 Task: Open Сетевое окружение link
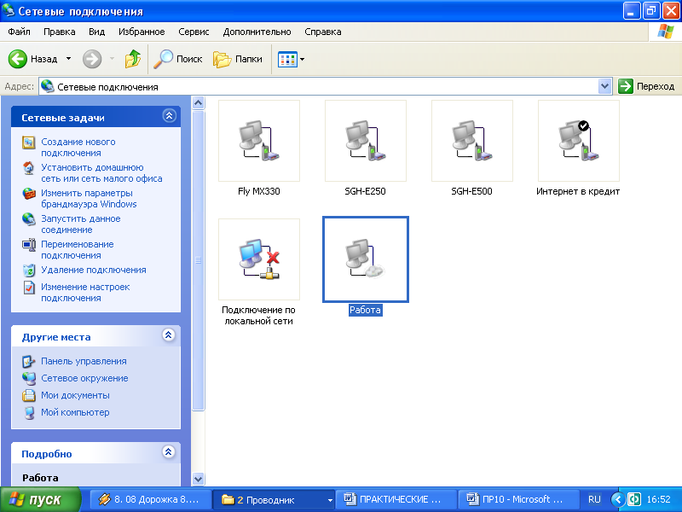[x=84, y=378]
